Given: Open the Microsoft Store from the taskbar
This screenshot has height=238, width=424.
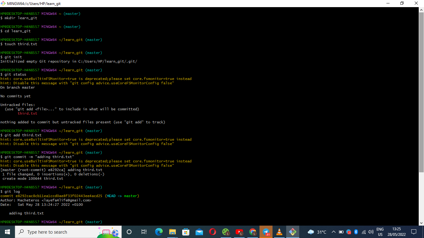Looking at the screenshot, I should tap(186, 232).
